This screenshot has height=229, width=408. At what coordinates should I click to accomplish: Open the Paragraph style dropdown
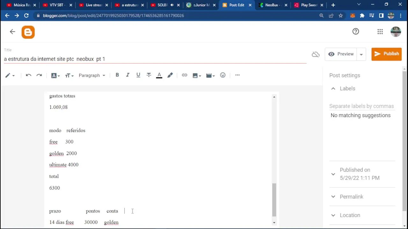tap(92, 75)
